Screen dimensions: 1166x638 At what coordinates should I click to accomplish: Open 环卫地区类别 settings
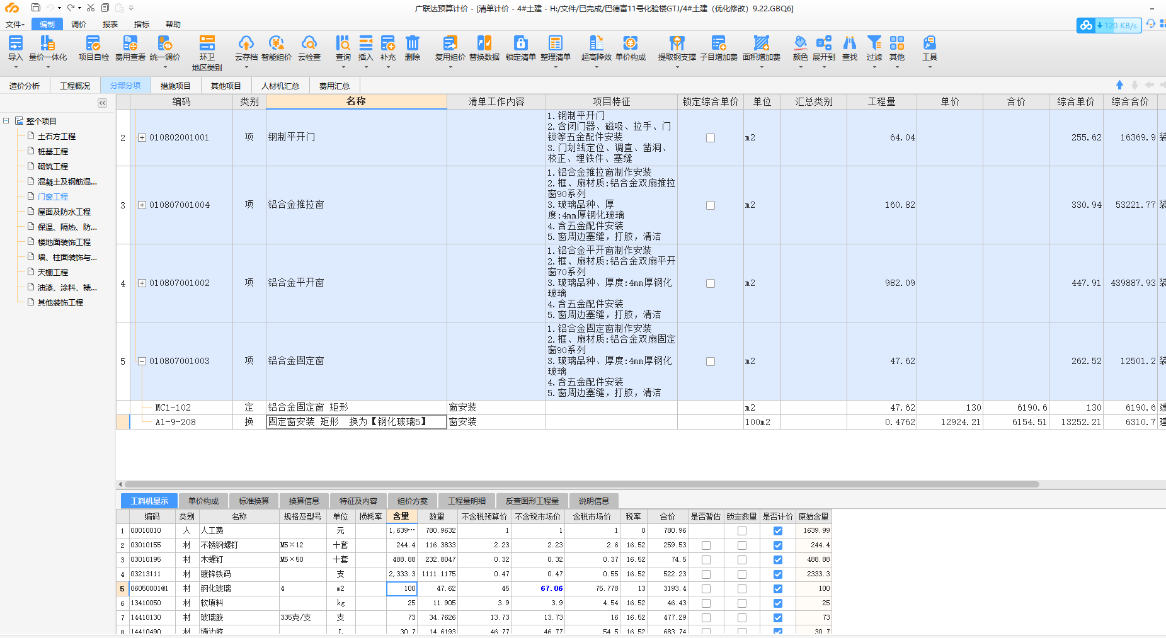pyautogui.click(x=207, y=53)
